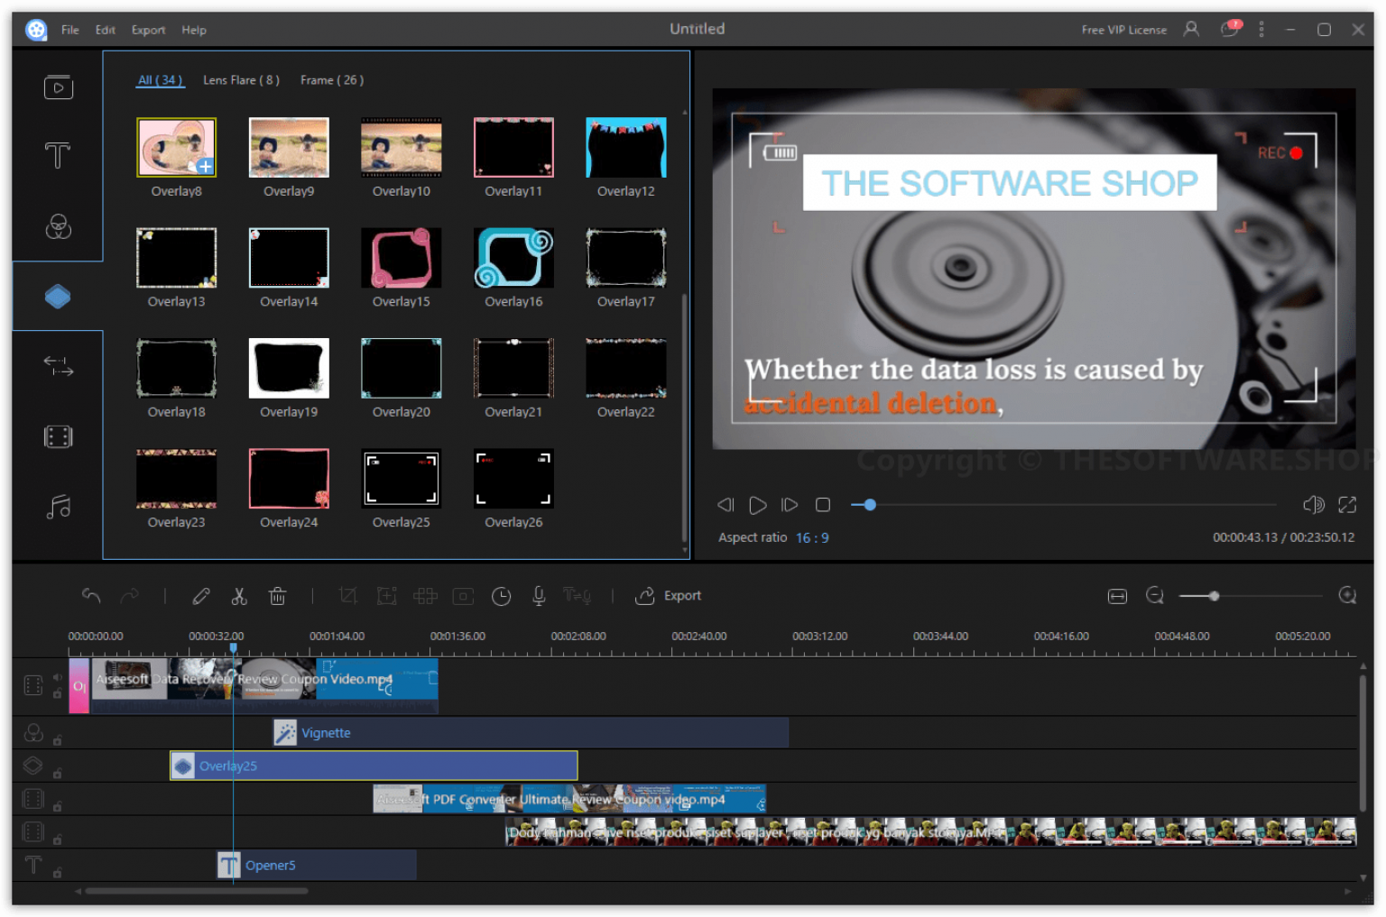Zoom in the timeline
Screen dimensions: 1386x917
coord(1347,596)
